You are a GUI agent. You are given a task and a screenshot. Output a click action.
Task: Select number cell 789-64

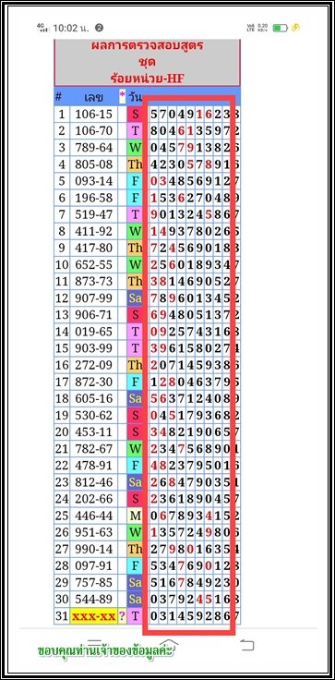(x=93, y=148)
